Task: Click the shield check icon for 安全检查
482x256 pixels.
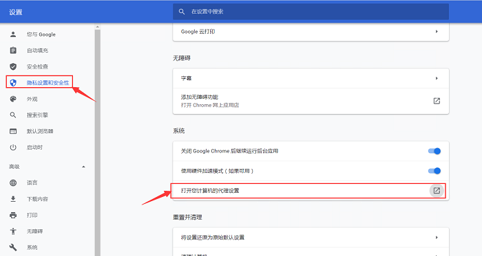Action: [13, 67]
